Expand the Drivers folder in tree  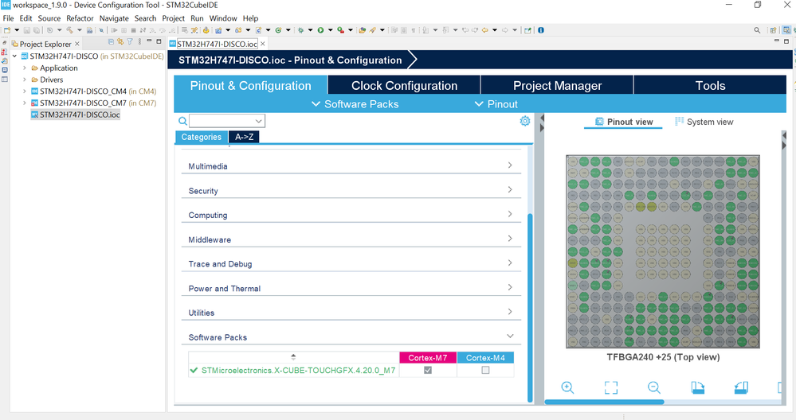tap(25, 80)
